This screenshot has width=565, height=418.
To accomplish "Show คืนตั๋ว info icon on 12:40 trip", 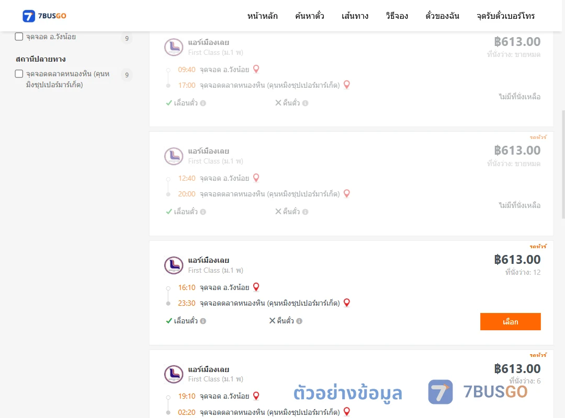I will click(305, 212).
